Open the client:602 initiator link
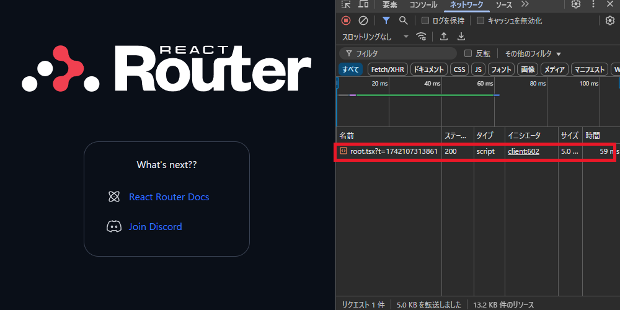This screenshot has width=620, height=310. point(523,151)
